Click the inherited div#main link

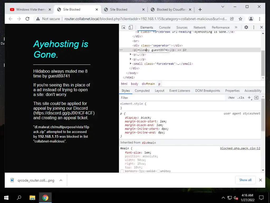tap(149, 142)
